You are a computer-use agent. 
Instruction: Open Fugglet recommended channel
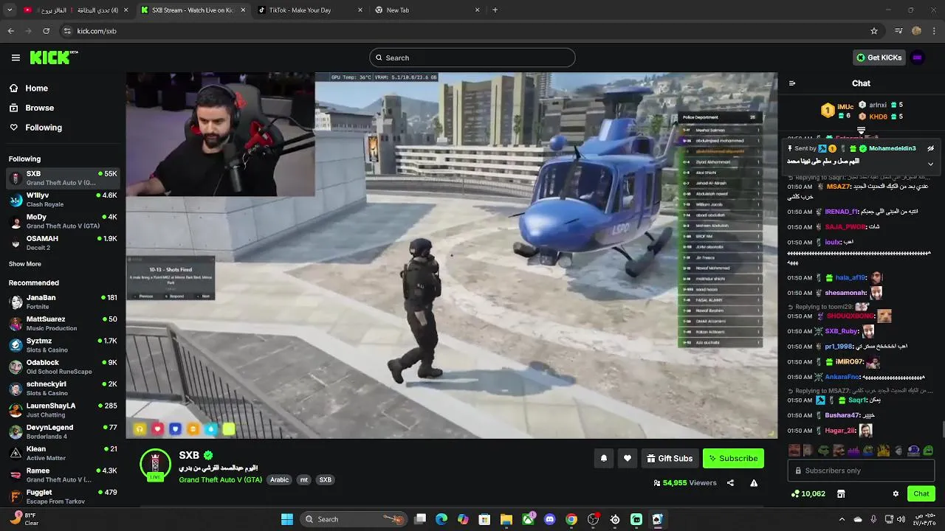point(63,496)
